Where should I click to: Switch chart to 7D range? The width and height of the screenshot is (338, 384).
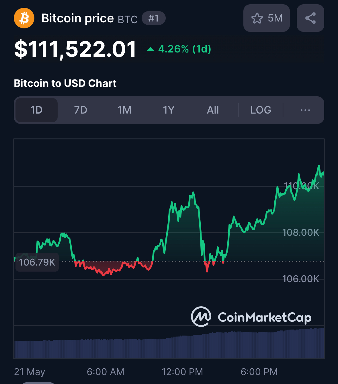click(x=81, y=110)
